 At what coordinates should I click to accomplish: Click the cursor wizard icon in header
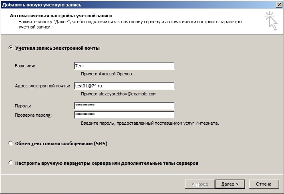271,20
